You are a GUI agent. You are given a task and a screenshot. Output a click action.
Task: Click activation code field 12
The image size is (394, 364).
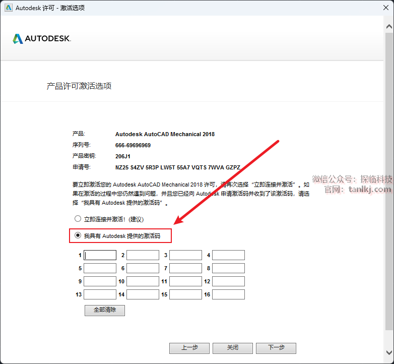click(228, 281)
